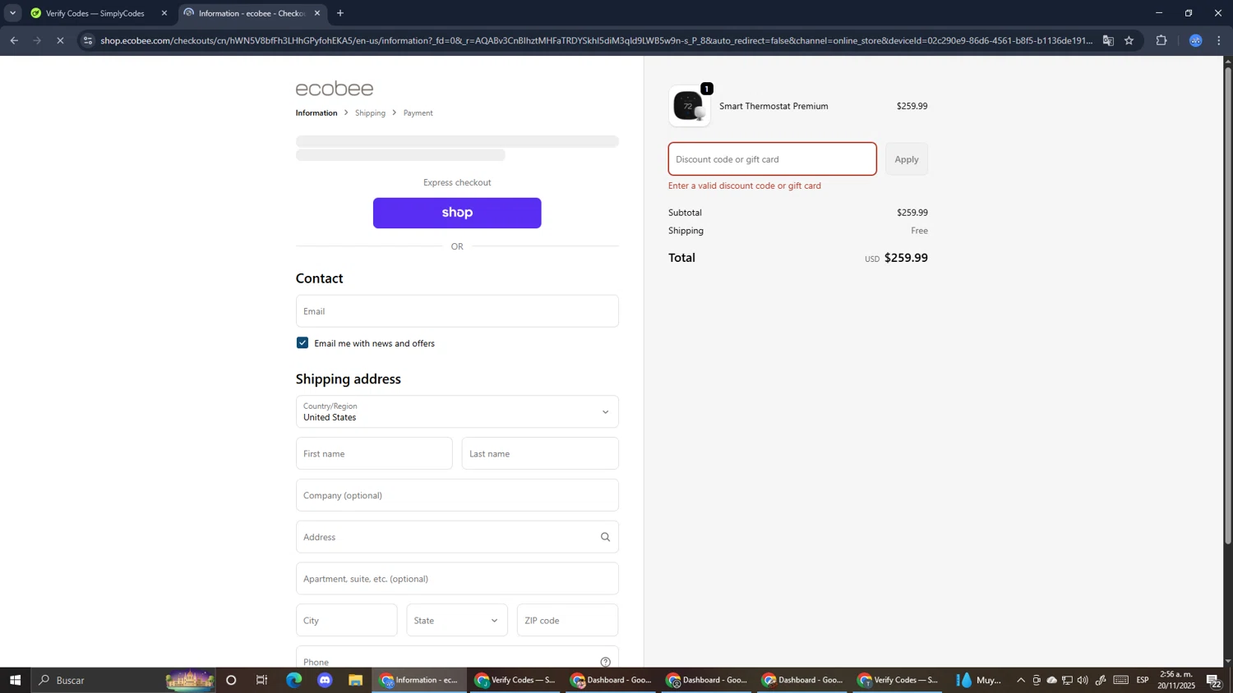Image resolution: width=1233 pixels, height=693 pixels.
Task: Click the site information icon in address bar
Action: (x=89, y=40)
